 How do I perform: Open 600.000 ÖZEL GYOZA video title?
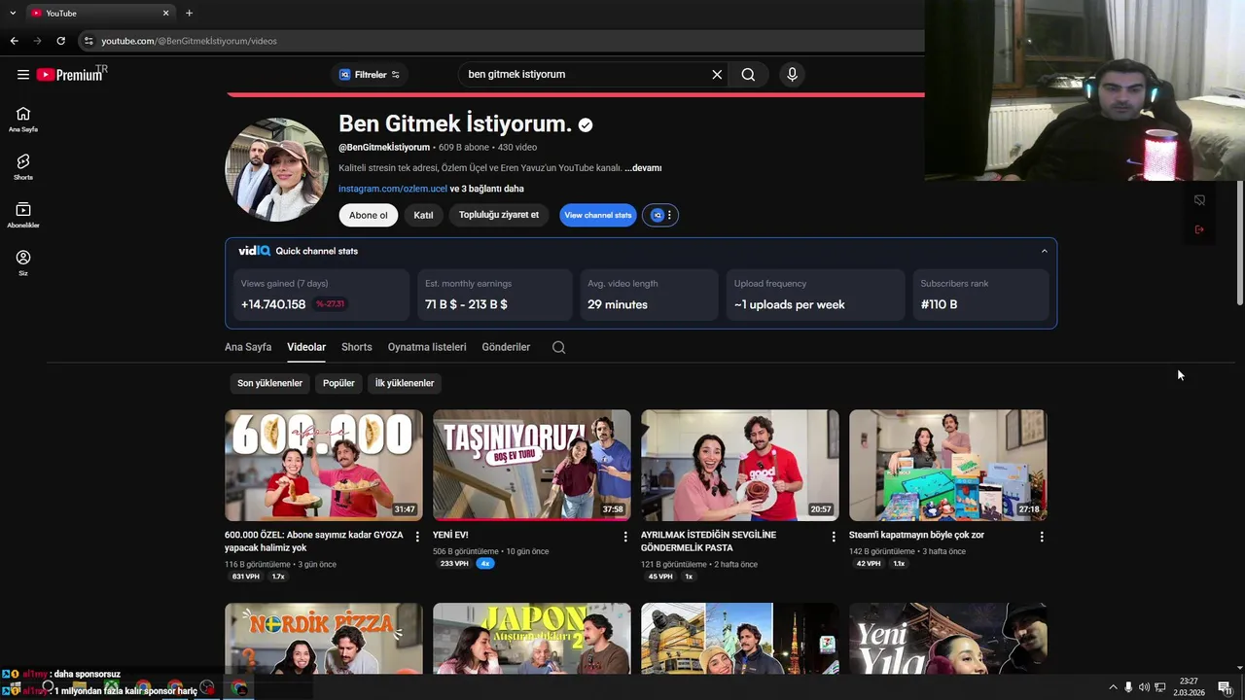click(314, 541)
